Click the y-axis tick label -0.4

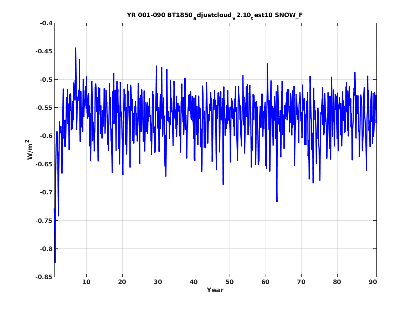[46, 23]
